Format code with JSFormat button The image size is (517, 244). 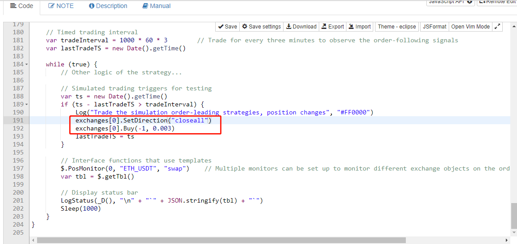tap(434, 27)
